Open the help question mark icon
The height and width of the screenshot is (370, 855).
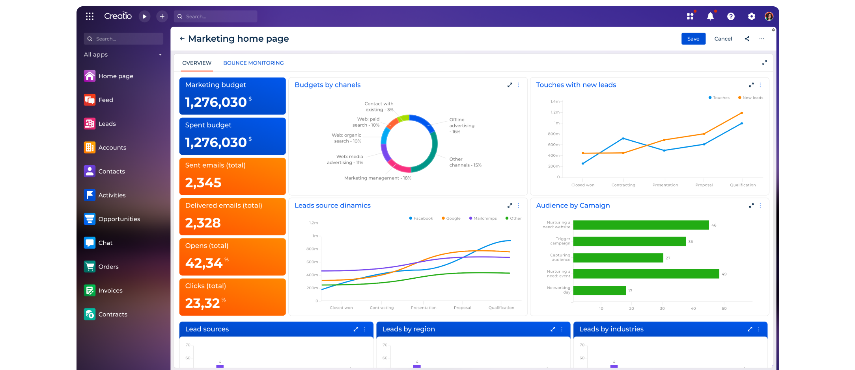point(731,17)
